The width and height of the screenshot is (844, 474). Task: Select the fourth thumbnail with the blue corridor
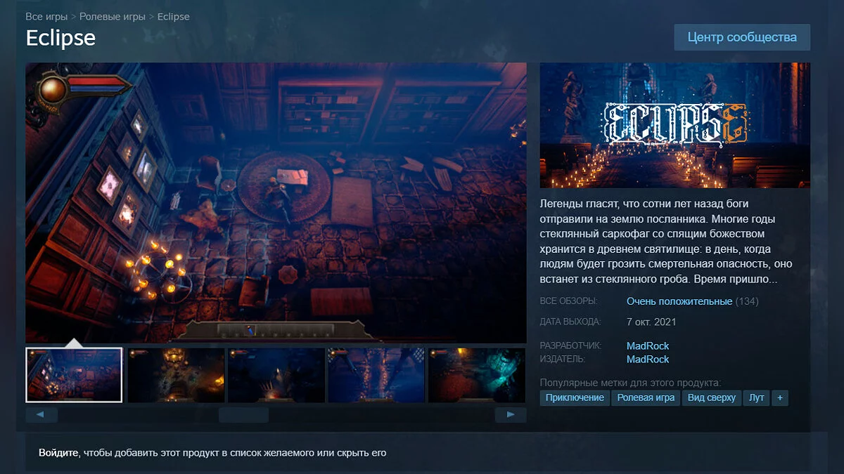tap(376, 375)
